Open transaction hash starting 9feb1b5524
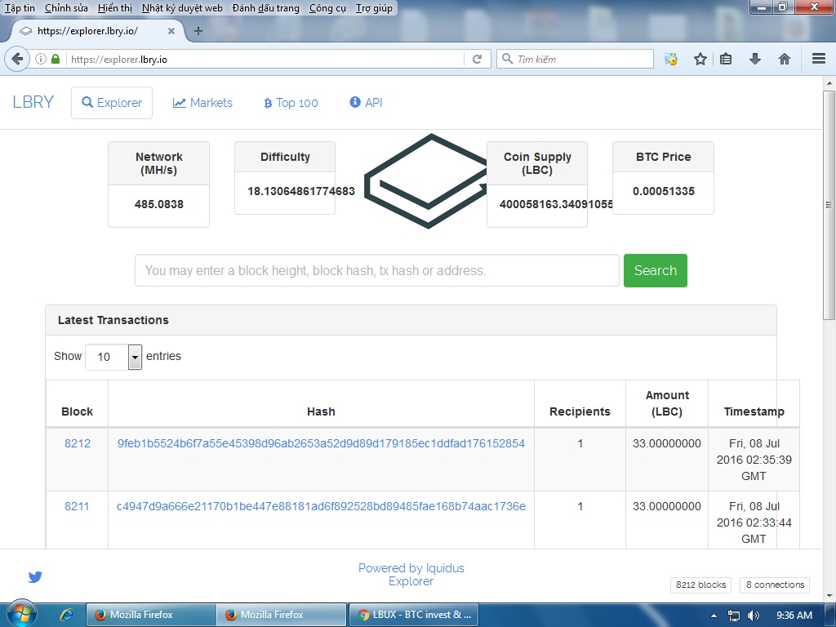Image resolution: width=836 pixels, height=627 pixels. pyautogui.click(x=321, y=443)
